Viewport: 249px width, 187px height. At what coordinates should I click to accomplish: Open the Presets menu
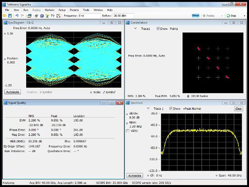74,10
